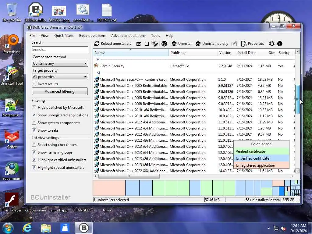Open the Quick filters menu
312x234 pixels.
pos(64,36)
